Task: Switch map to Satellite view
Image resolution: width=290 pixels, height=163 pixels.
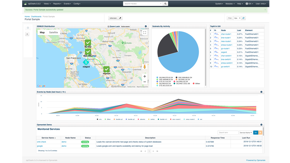Action: tap(53, 33)
